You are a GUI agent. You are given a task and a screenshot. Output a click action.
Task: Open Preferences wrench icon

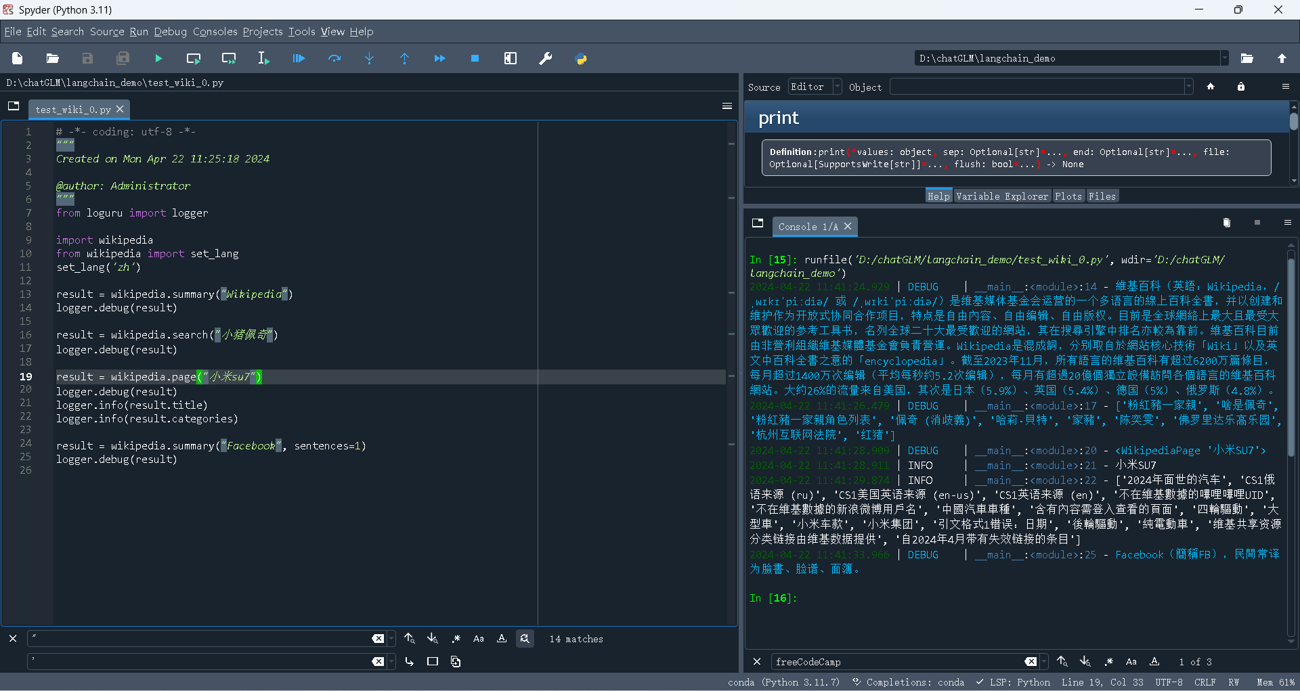[x=546, y=59]
